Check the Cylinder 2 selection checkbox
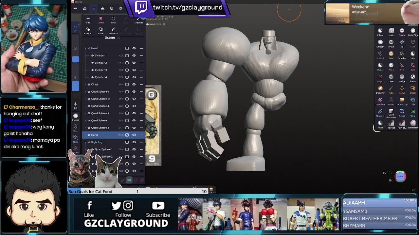Viewport: 419px width, 235px height. pos(127,63)
